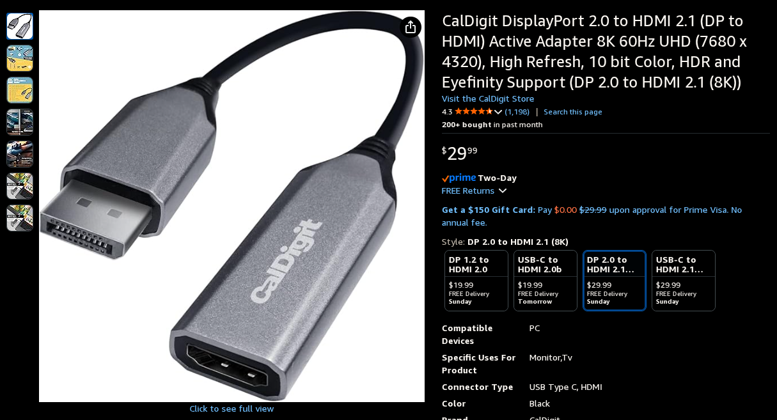Open the star rating chevron popover
The image size is (777, 420).
pos(498,112)
